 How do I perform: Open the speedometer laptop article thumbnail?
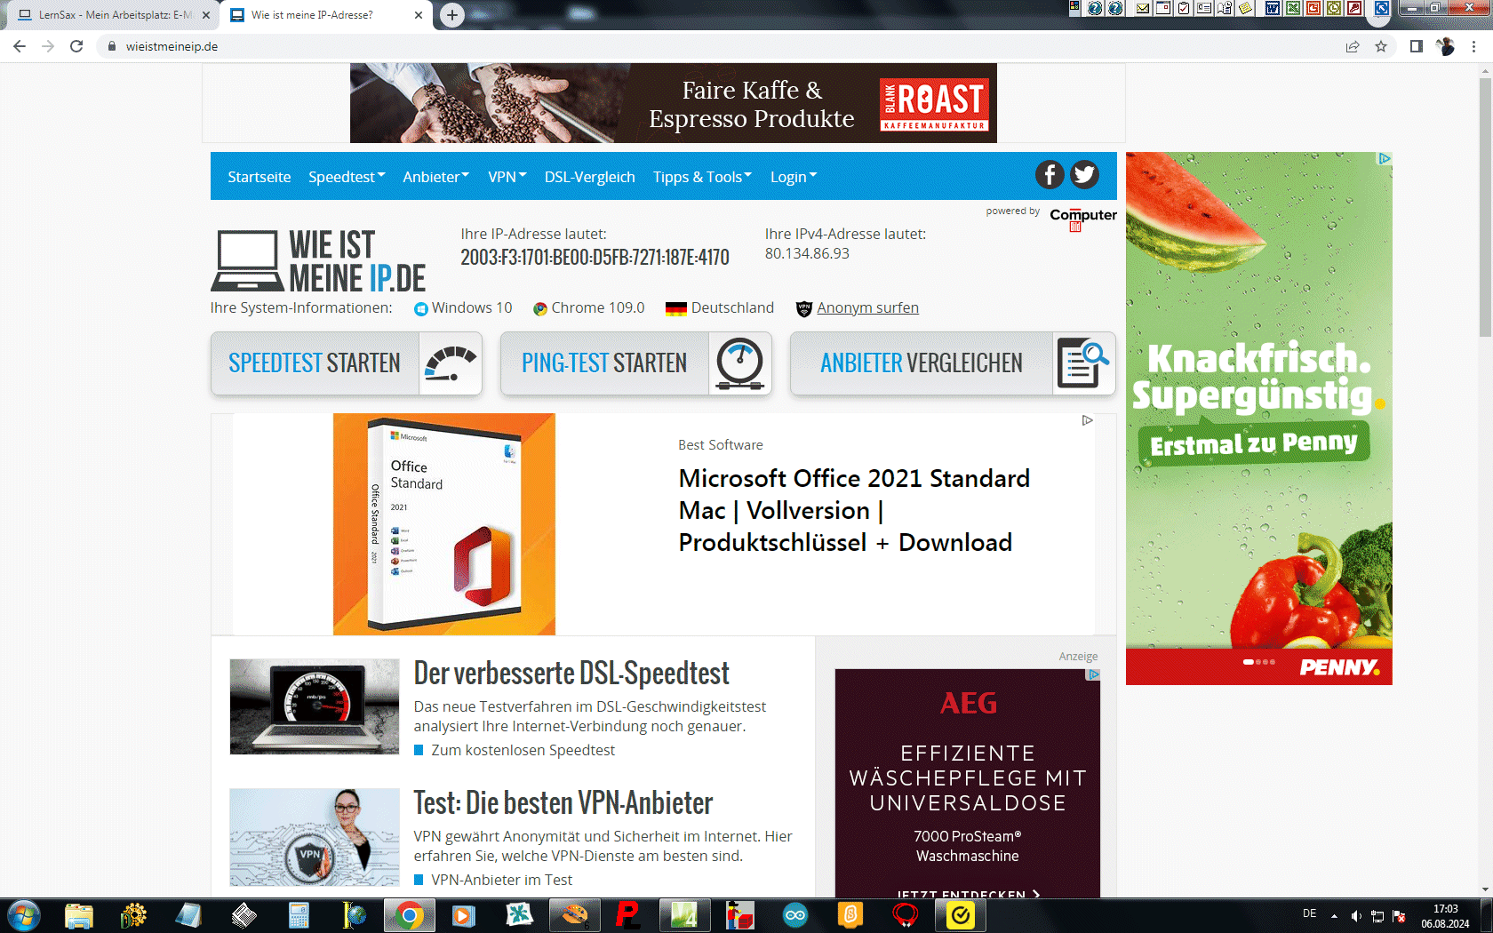(315, 706)
